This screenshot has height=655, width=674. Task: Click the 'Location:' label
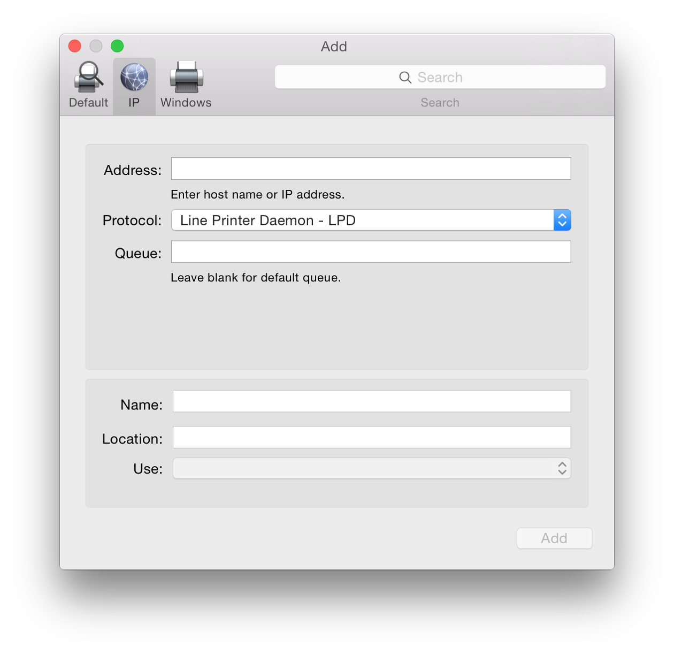[x=132, y=439]
